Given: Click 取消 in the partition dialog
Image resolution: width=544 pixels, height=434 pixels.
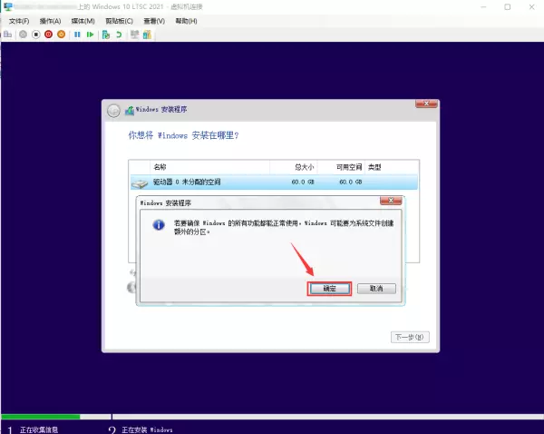Looking at the screenshot, I should tap(376, 289).
